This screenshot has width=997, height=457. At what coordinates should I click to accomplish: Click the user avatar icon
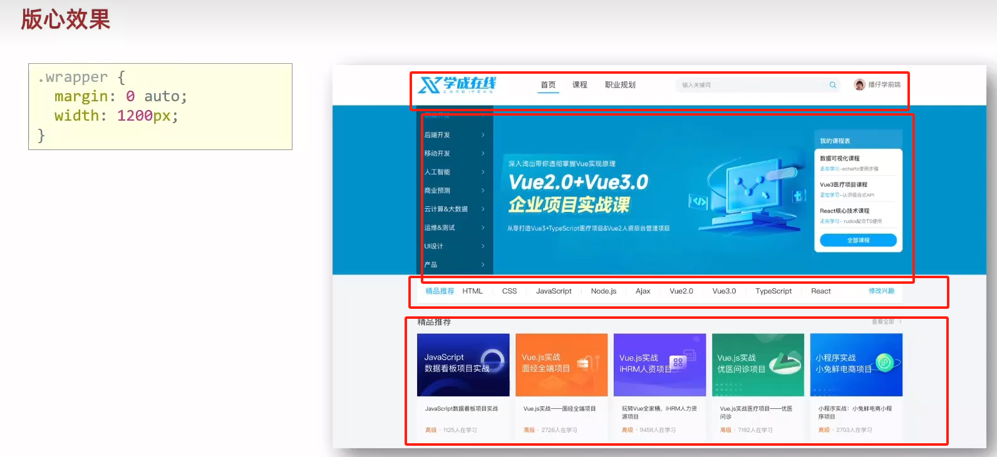click(860, 84)
